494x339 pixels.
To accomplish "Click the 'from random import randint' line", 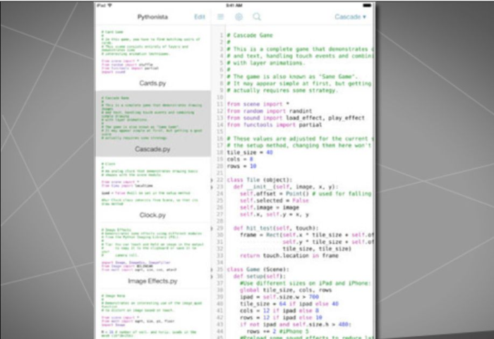I will (x=270, y=111).
